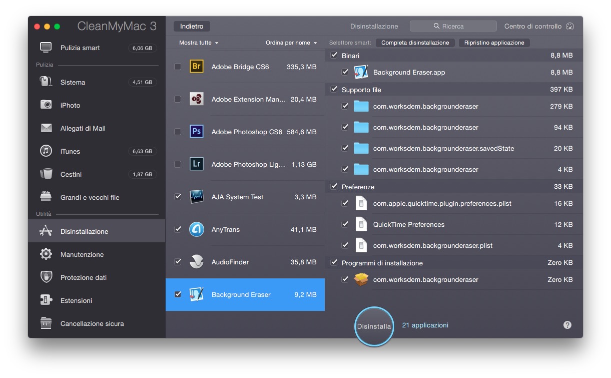Viewport: 611px width, 378px height.
Task: Click the QuickTime Preferences file icon
Action: click(361, 224)
